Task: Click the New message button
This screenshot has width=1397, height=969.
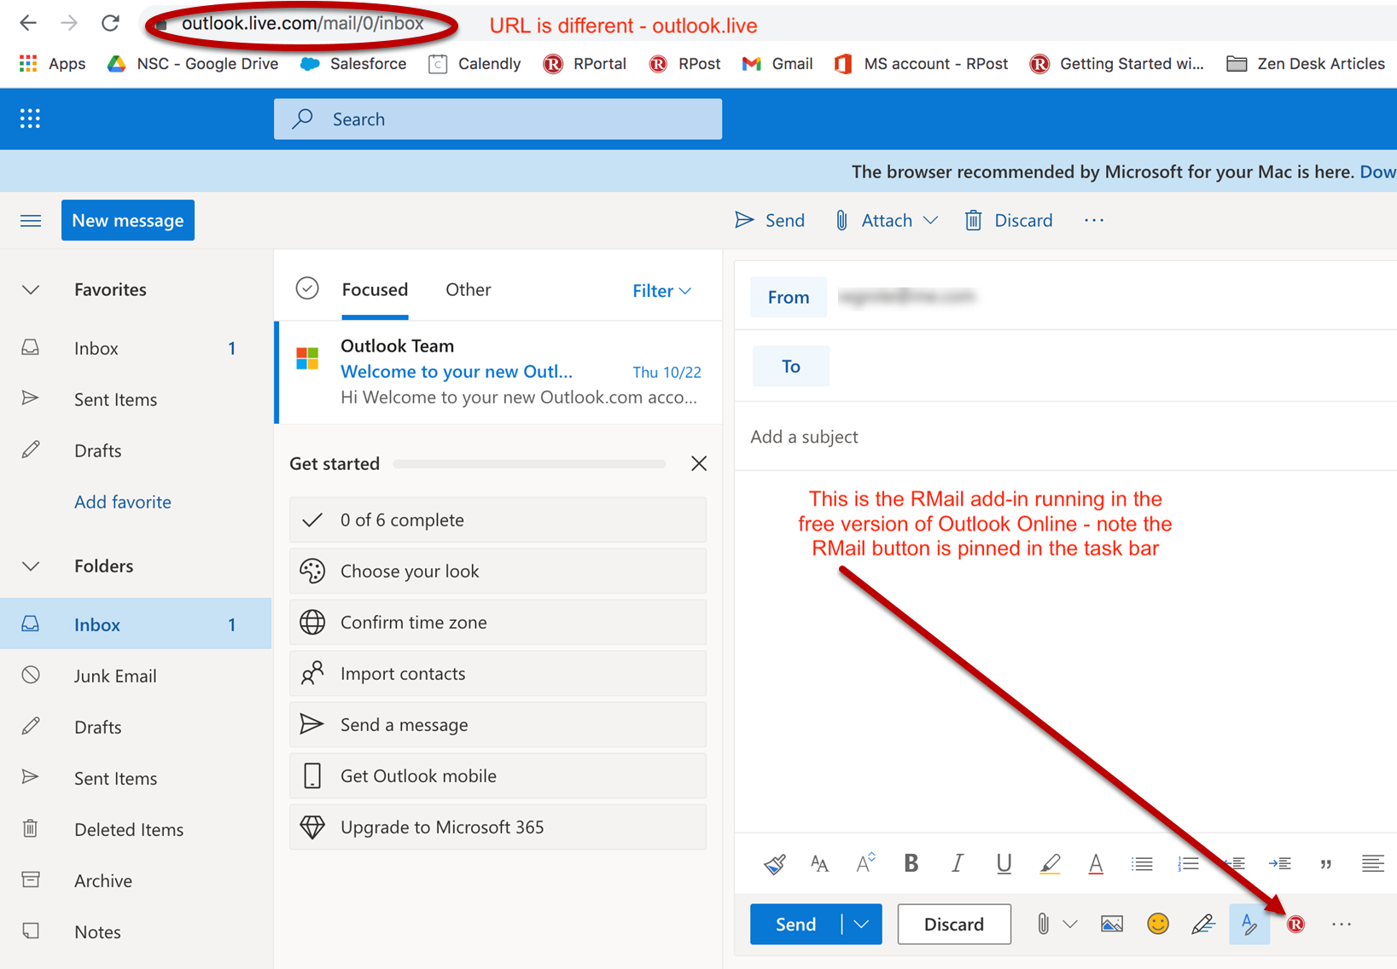Action: [x=128, y=221]
